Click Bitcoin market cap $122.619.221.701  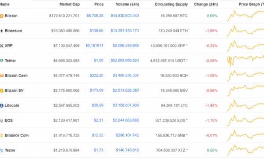pos(64,16)
